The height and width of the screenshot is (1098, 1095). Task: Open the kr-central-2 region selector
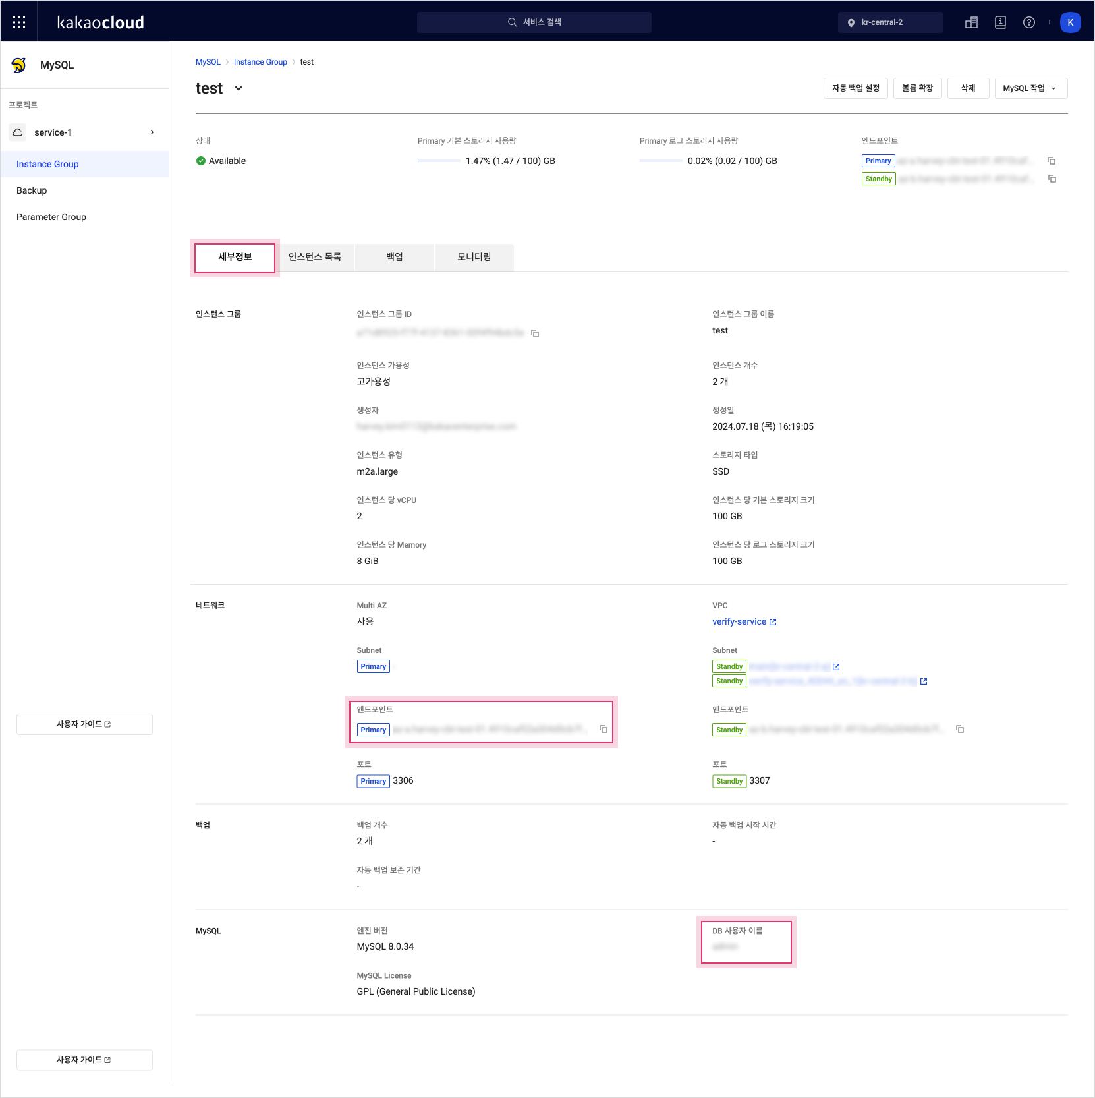coord(890,22)
